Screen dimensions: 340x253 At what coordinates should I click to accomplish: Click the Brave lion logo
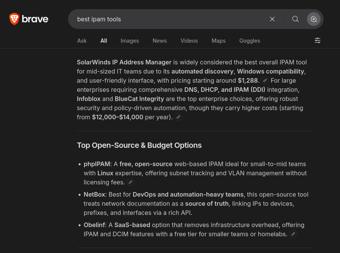[x=14, y=19]
